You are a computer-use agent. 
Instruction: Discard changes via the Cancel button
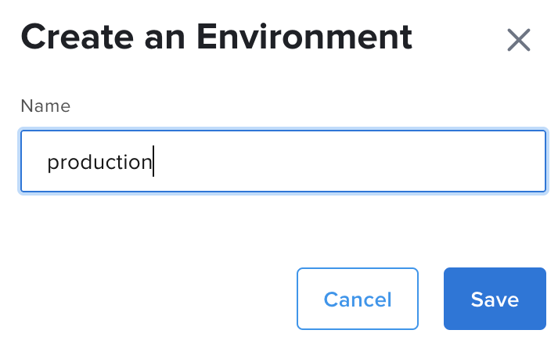(358, 299)
